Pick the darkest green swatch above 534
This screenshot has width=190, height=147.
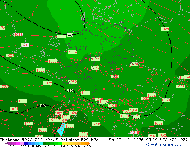coord(44,143)
